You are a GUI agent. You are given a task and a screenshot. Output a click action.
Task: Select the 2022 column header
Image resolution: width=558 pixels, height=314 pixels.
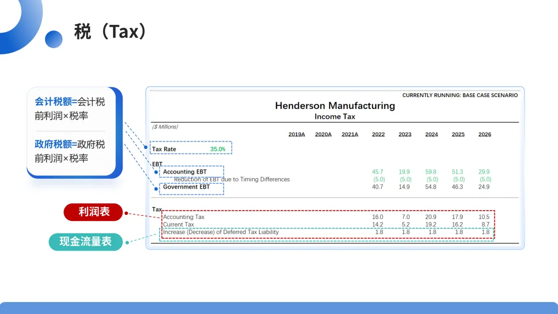(x=378, y=134)
